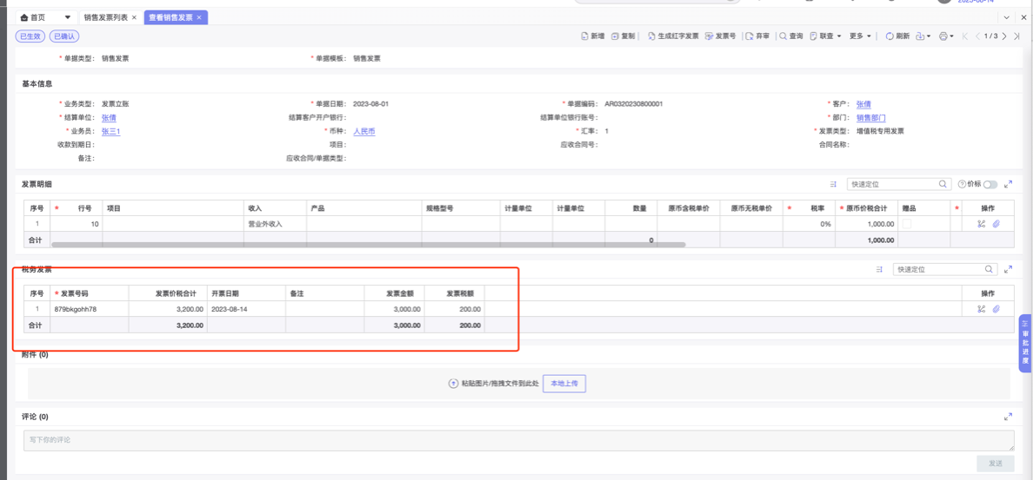Generate red-letter invoice via 生成红字发票
Image resolution: width=1033 pixels, height=480 pixels.
(x=673, y=36)
